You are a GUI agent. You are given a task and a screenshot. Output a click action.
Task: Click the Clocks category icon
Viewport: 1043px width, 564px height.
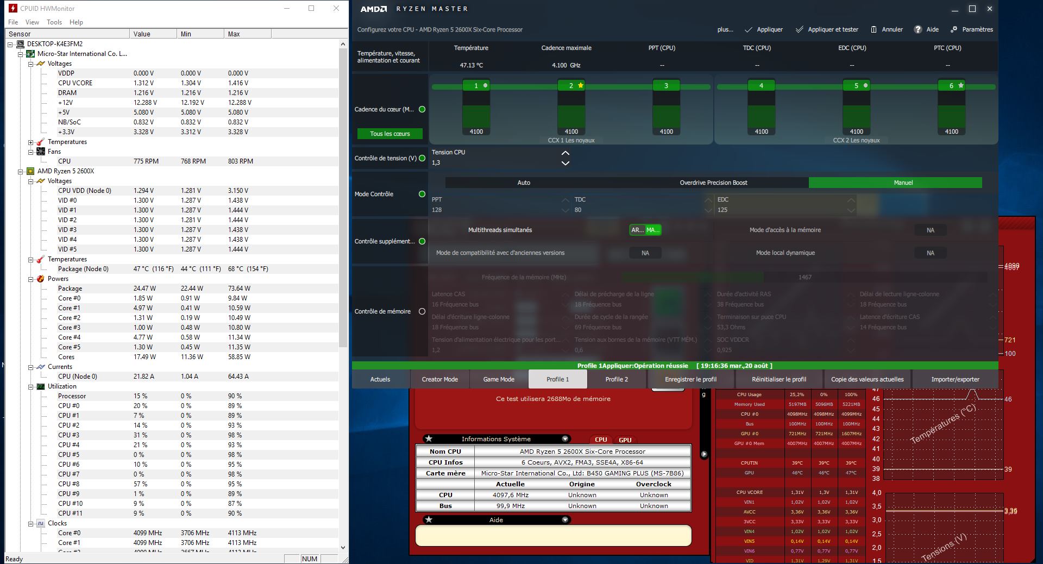pos(41,523)
